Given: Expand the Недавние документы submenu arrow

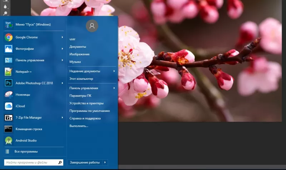Looking at the screenshot, I should click(114, 71).
